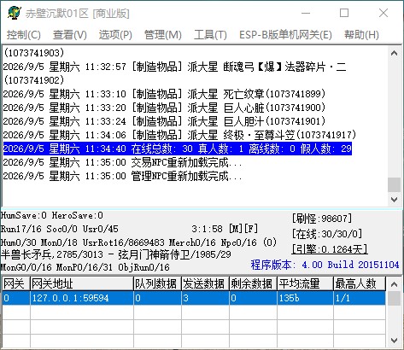Viewport: 404px width, 350px height.
Task: Click the 3:1:58 [M][F] uptime text
Action: [x=225, y=229]
